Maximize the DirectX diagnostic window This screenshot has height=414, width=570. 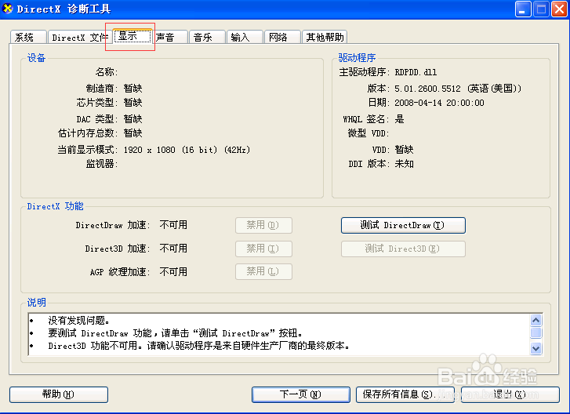(541, 9)
